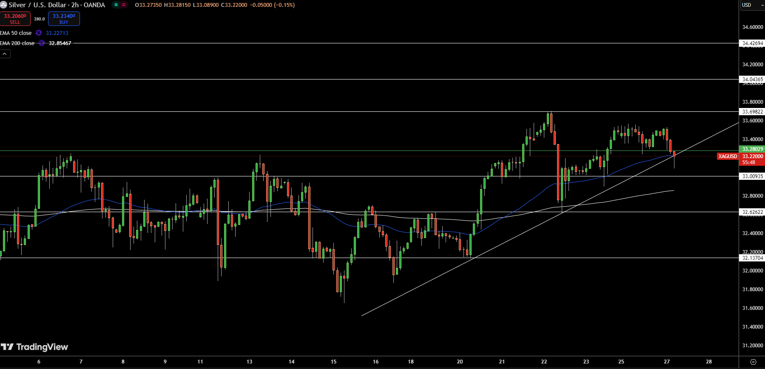Click the countdown timer 55:48 label
This screenshot has height=369, width=765.
tap(749, 162)
